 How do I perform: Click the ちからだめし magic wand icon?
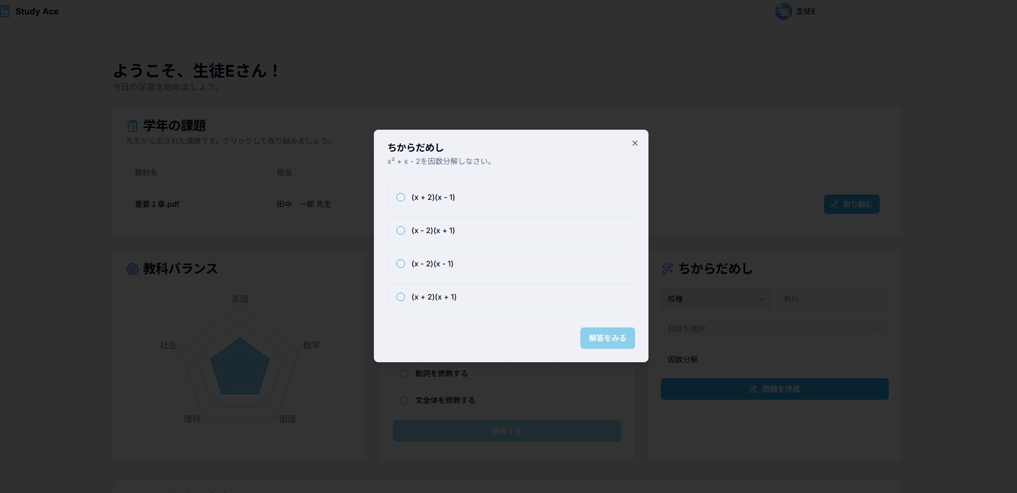pyautogui.click(x=667, y=269)
